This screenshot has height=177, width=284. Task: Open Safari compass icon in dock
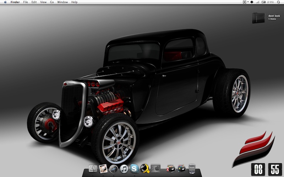114,169
